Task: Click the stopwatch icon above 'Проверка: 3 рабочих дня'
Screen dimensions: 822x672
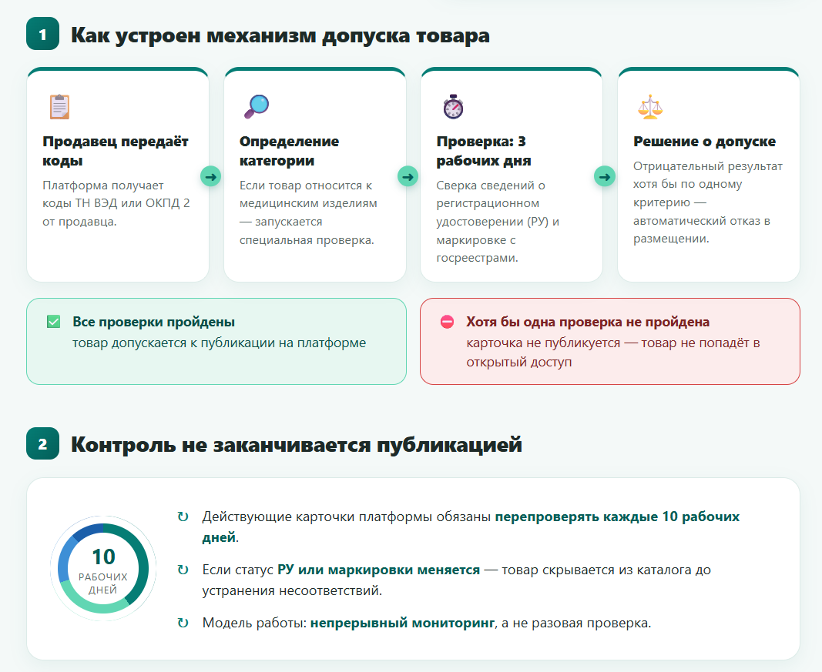Action: pos(454,107)
